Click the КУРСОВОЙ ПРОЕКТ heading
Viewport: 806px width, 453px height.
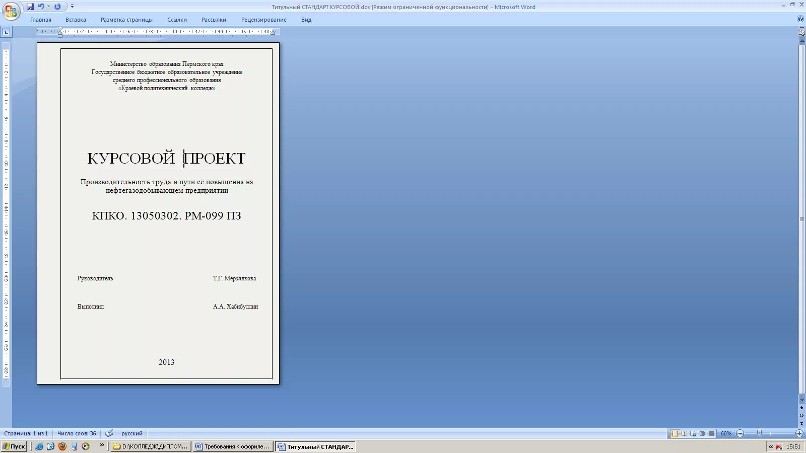[166, 158]
